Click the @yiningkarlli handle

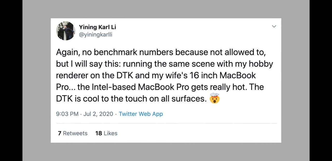[x=95, y=35]
